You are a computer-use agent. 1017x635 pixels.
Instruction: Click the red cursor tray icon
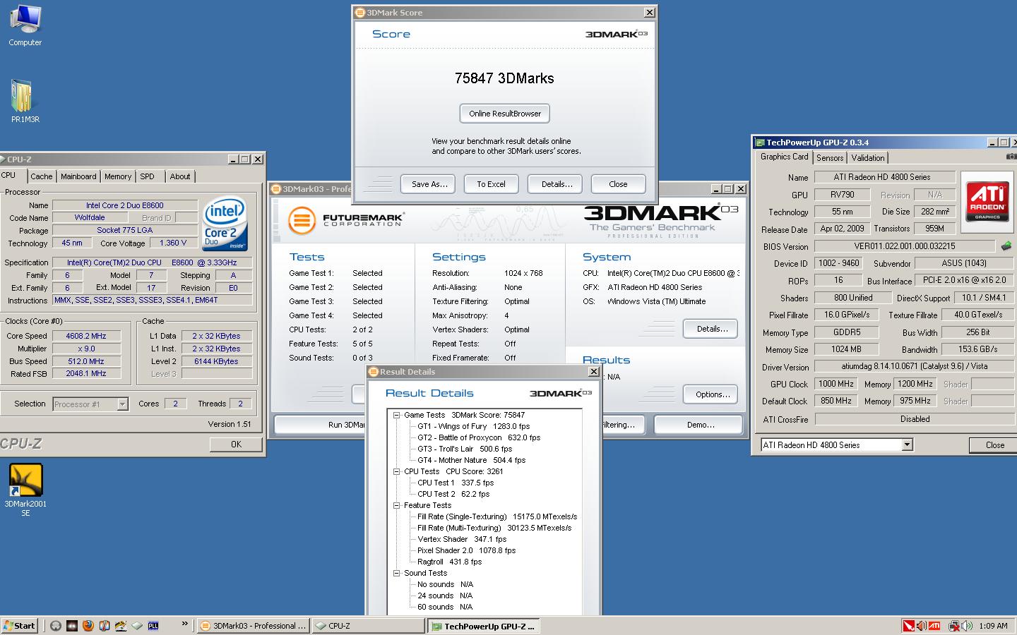(x=909, y=626)
